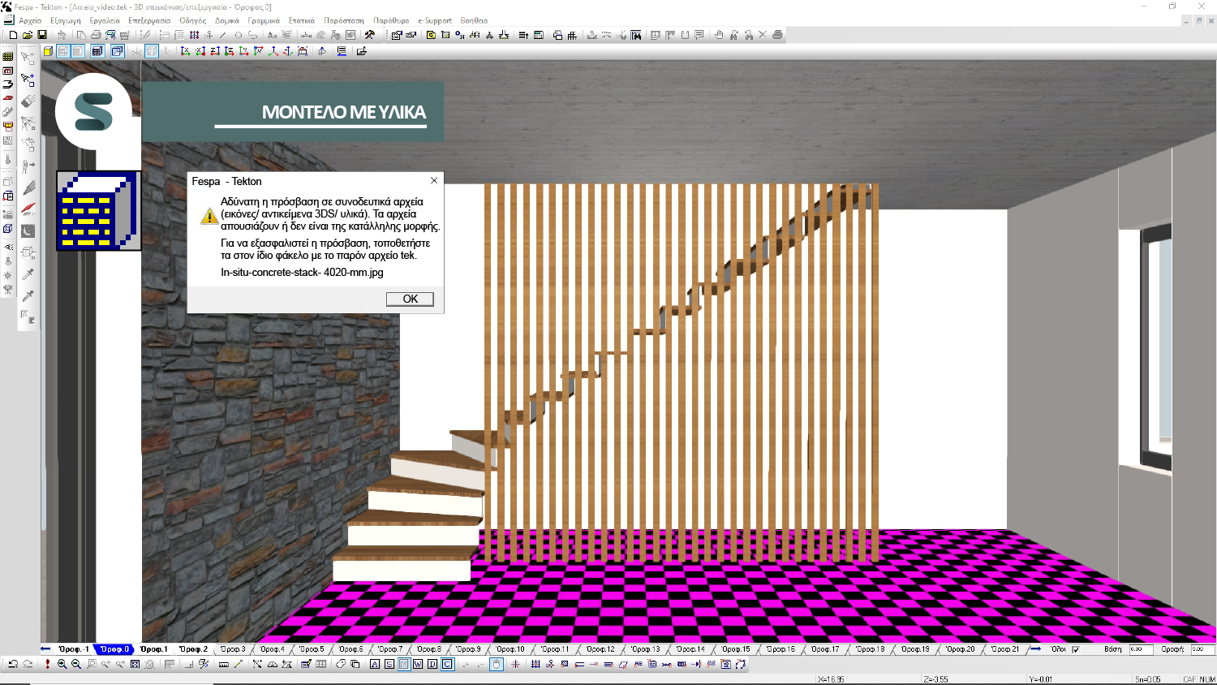Viewport: 1217px width, 685px height.
Task: Open the Παράθυρα menu
Action: [x=391, y=21]
